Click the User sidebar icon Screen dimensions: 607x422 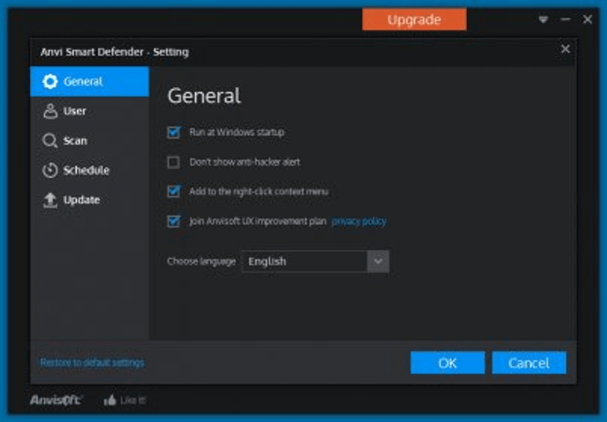51,111
